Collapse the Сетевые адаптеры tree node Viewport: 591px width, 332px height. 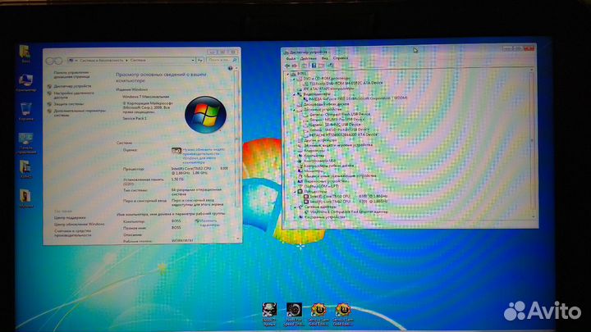coord(295,207)
